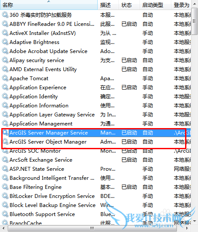The width and height of the screenshot is (198, 232).
Task: Select the Application Identity service
Action: (34, 97)
